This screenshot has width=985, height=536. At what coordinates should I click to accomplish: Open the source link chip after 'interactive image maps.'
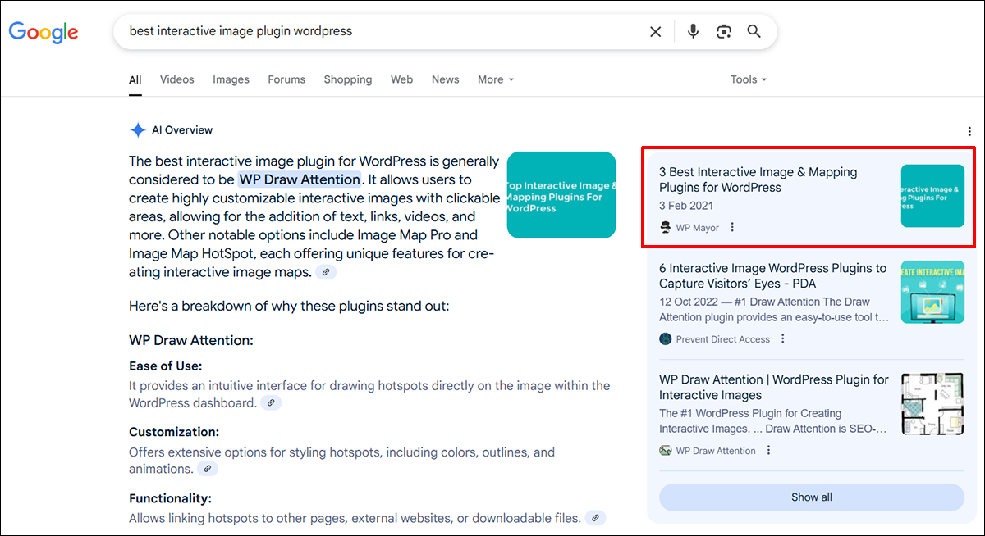tap(326, 272)
